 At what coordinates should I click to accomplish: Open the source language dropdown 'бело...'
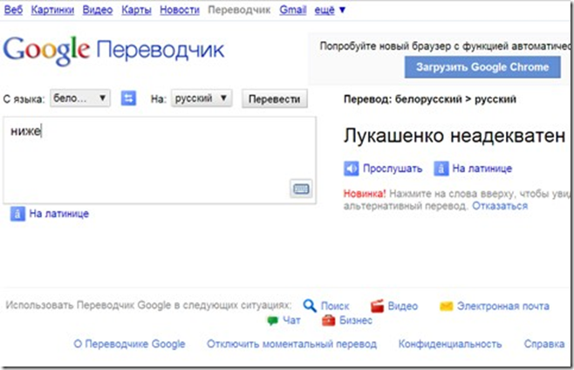tap(79, 99)
